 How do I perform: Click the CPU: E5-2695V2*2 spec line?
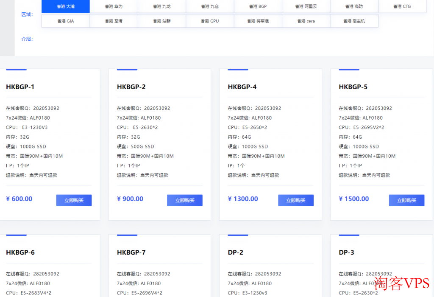[362, 127]
